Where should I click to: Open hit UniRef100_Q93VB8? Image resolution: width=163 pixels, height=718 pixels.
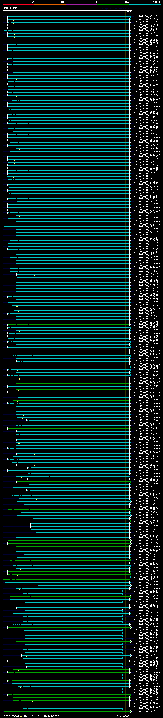click(x=146, y=78)
